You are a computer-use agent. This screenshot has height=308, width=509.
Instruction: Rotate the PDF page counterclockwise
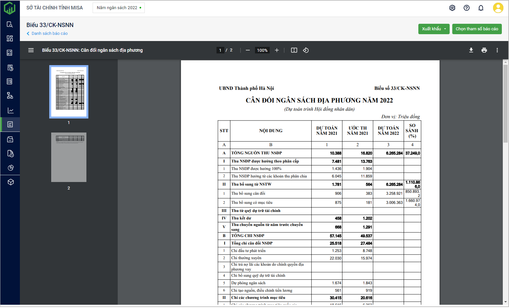(306, 50)
